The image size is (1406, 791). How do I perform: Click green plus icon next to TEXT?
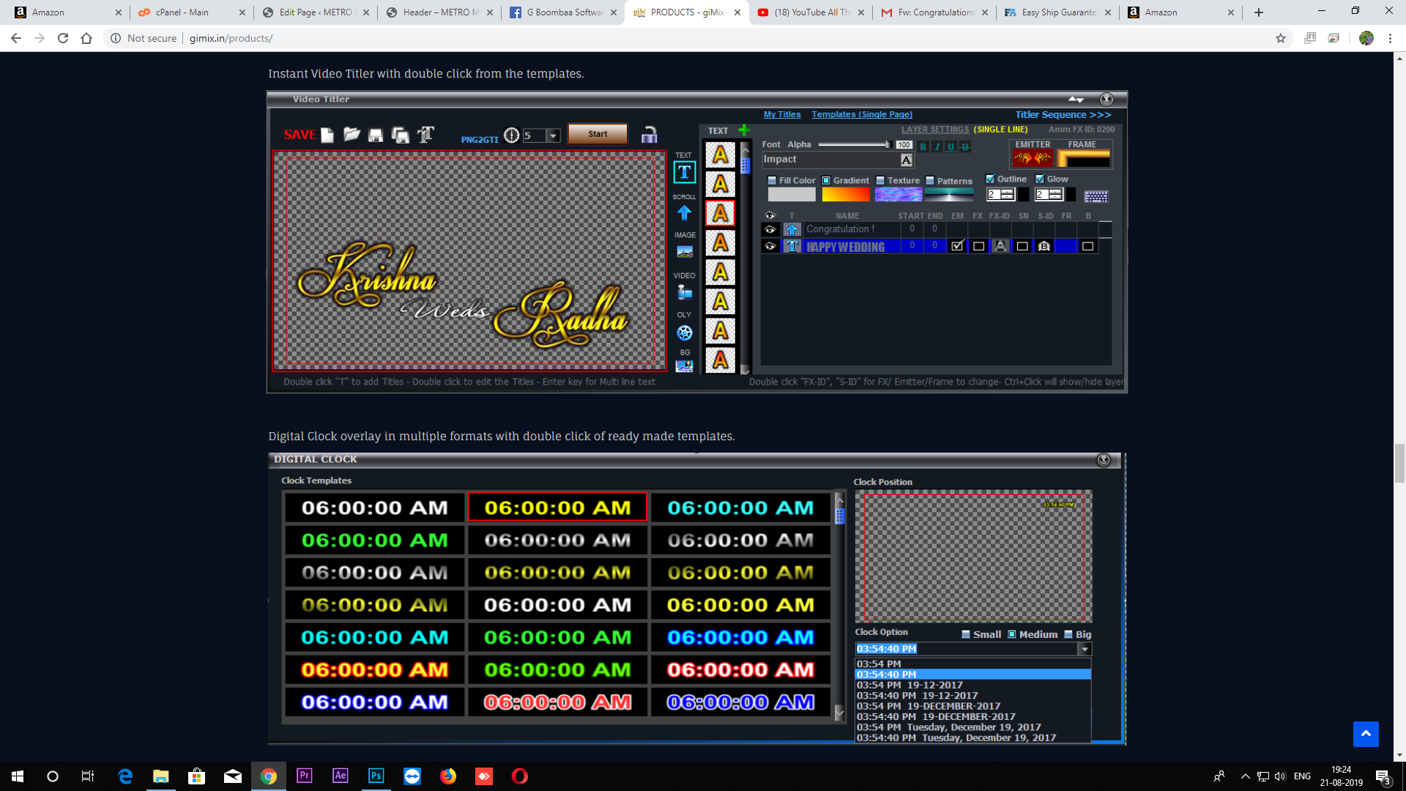744,130
